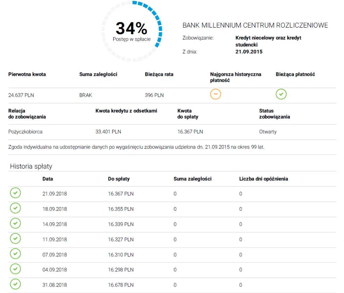Click the green check icon for 04.09.2018 row
Image resolution: width=344 pixels, height=293 pixels.
tap(15, 269)
